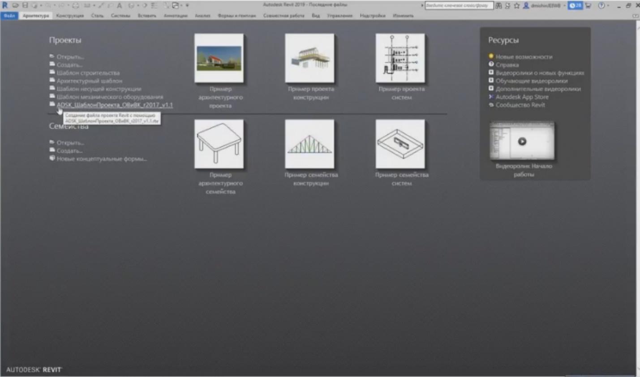Click the Open folder icon in quick access toolbar
This screenshot has width=640, height=377.
pyautogui.click(x=15, y=5)
